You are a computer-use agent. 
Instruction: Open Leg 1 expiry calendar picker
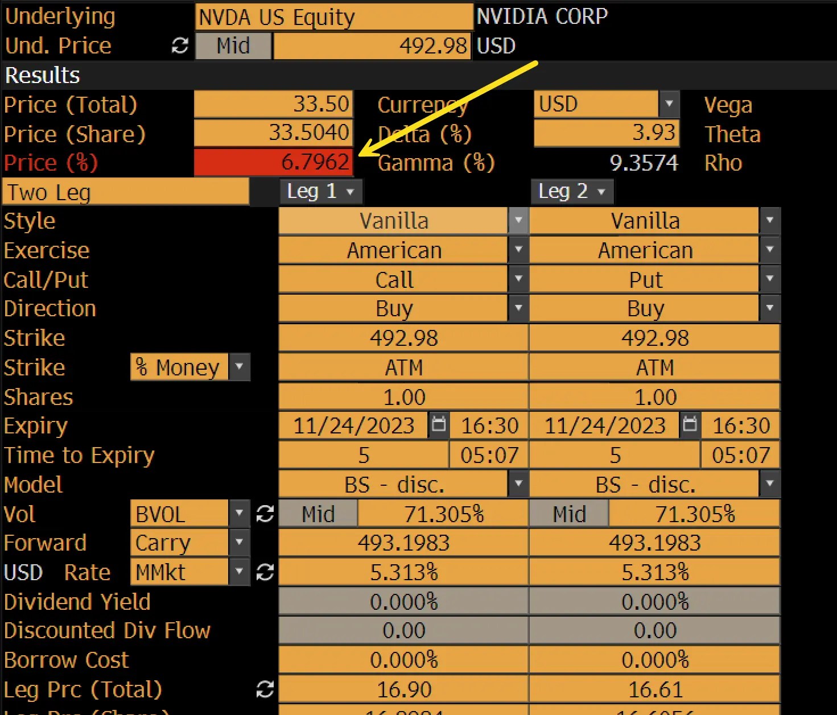click(x=439, y=425)
